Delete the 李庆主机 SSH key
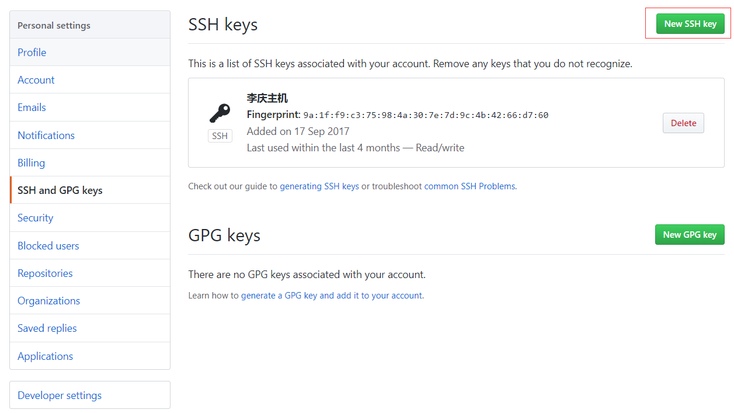 point(683,123)
